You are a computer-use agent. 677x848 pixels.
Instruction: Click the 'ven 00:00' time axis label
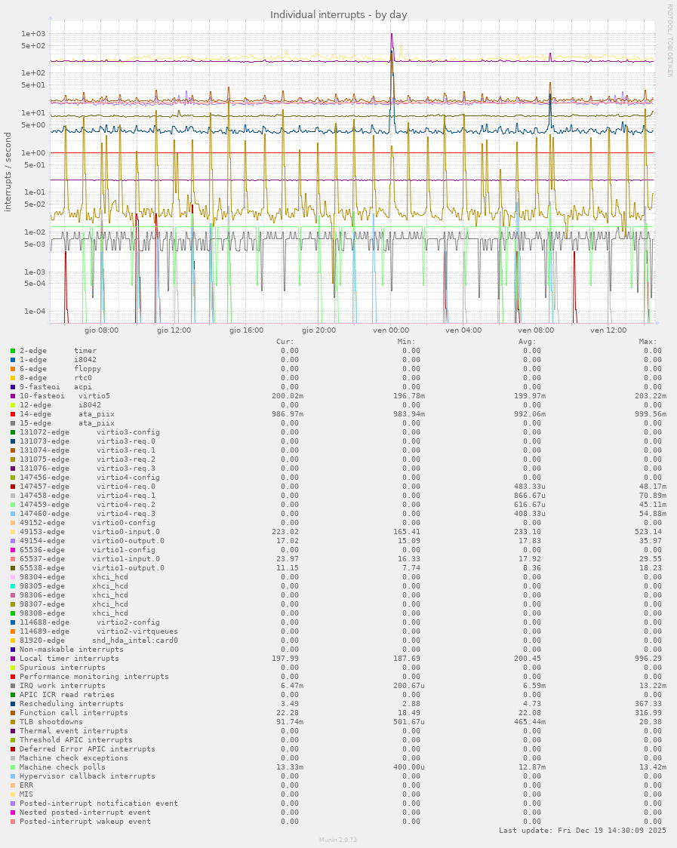[390, 330]
